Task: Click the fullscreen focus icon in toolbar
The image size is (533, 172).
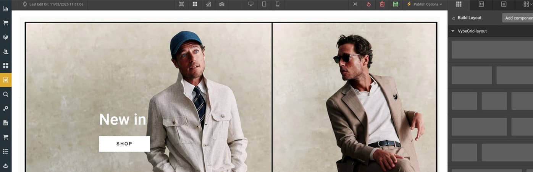Action: (355, 4)
